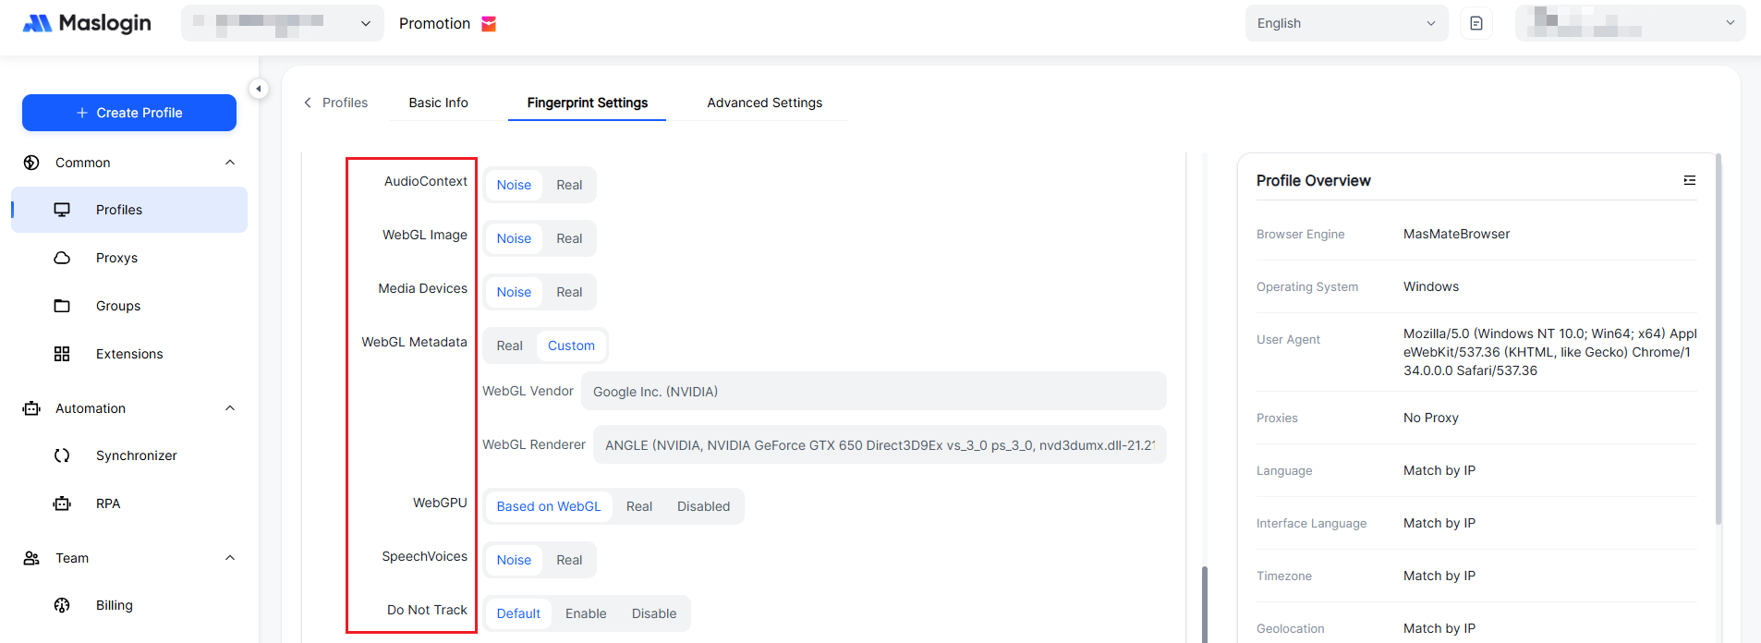Open the Basic Info tab
Viewport: 1761px width, 643px height.
coord(438,103)
